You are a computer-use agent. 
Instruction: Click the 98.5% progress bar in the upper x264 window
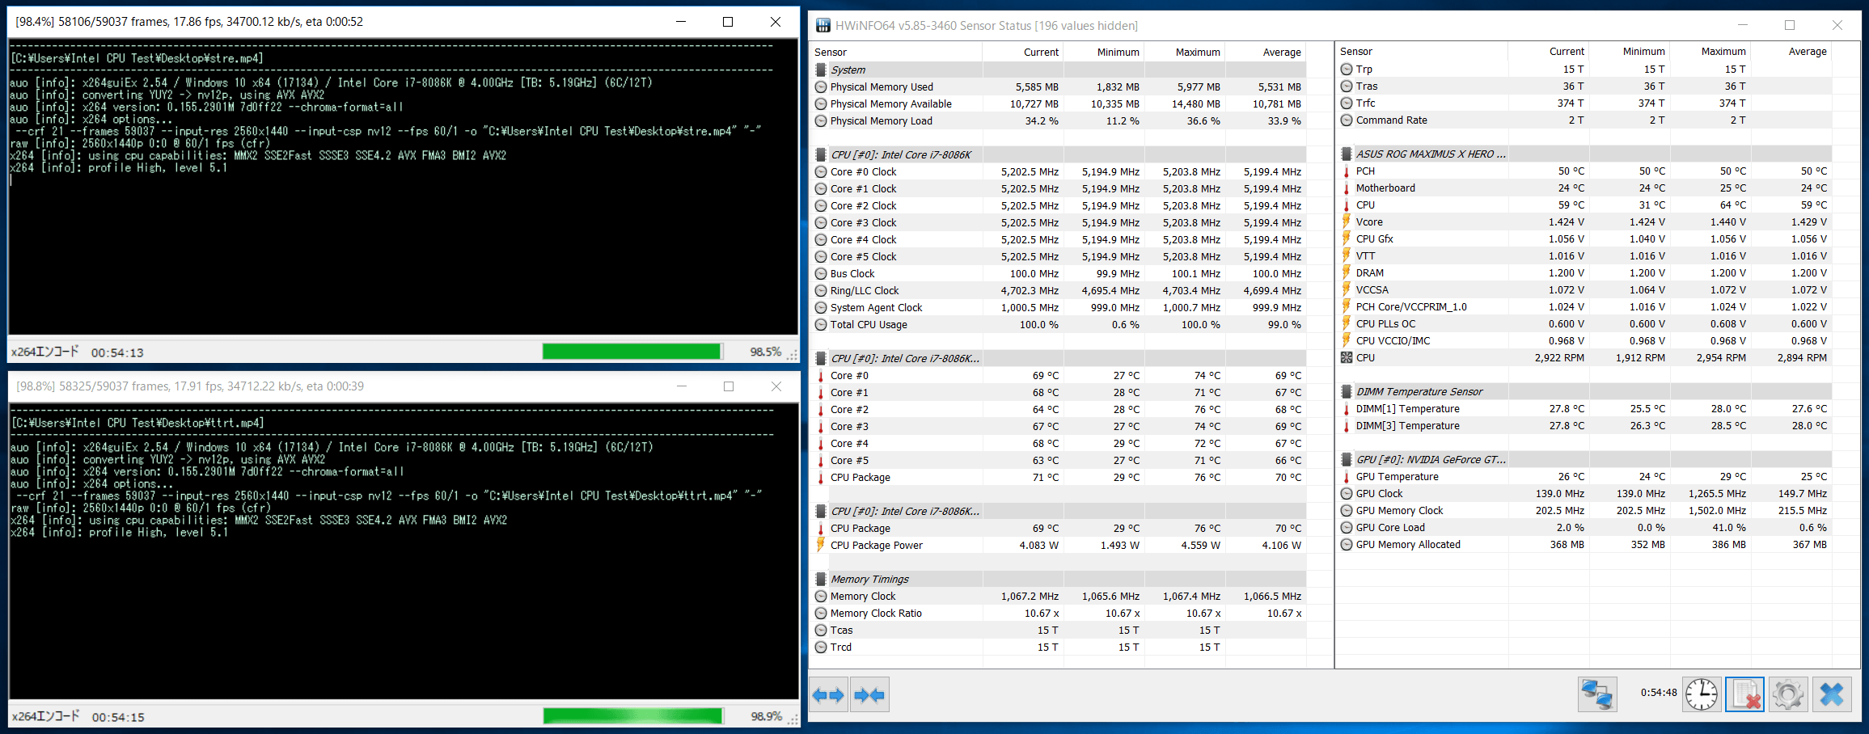click(632, 352)
